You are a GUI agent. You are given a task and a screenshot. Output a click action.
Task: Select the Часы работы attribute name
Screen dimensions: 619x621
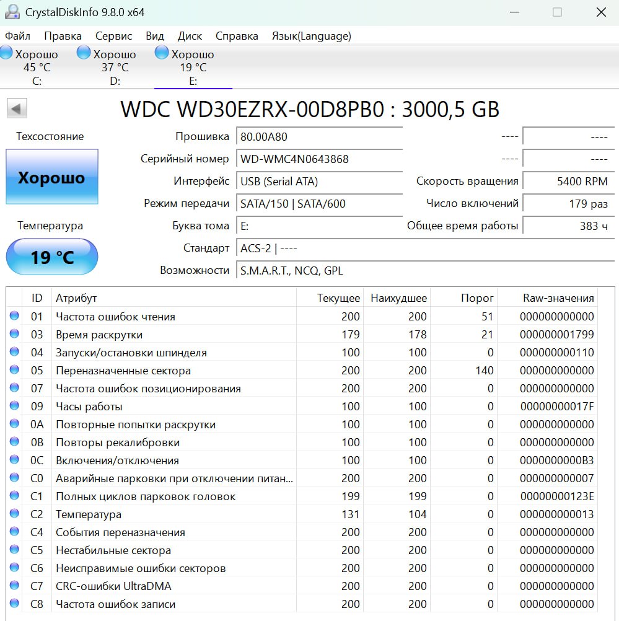(89, 407)
